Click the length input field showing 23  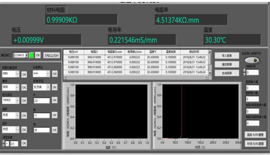pos(41,101)
